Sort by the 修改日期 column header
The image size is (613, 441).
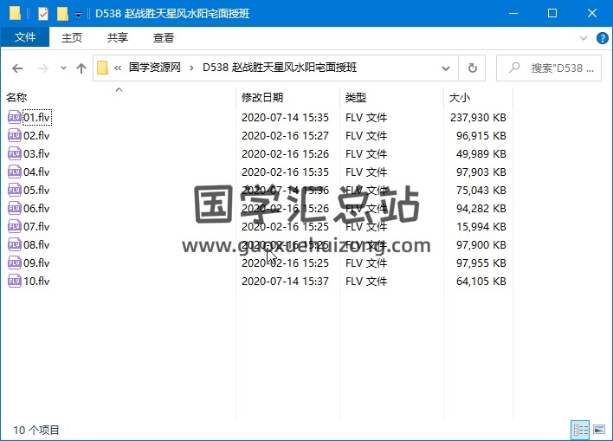click(x=262, y=97)
